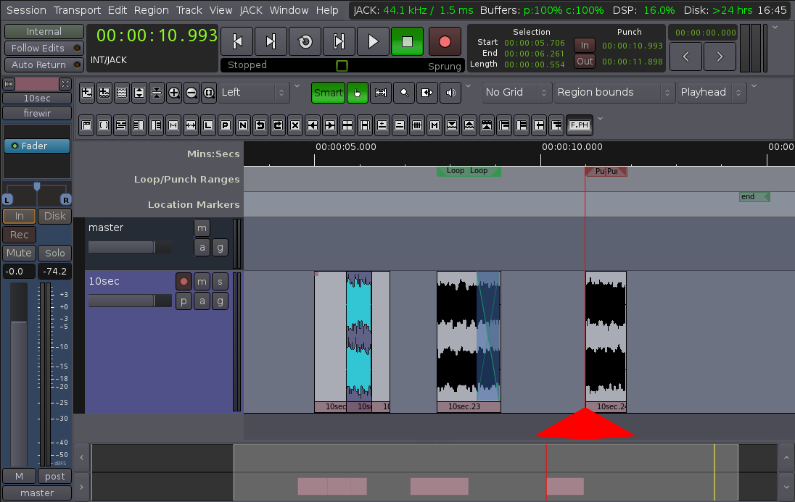Click the 10sec track playlist p button
795x502 pixels.
[x=184, y=301]
